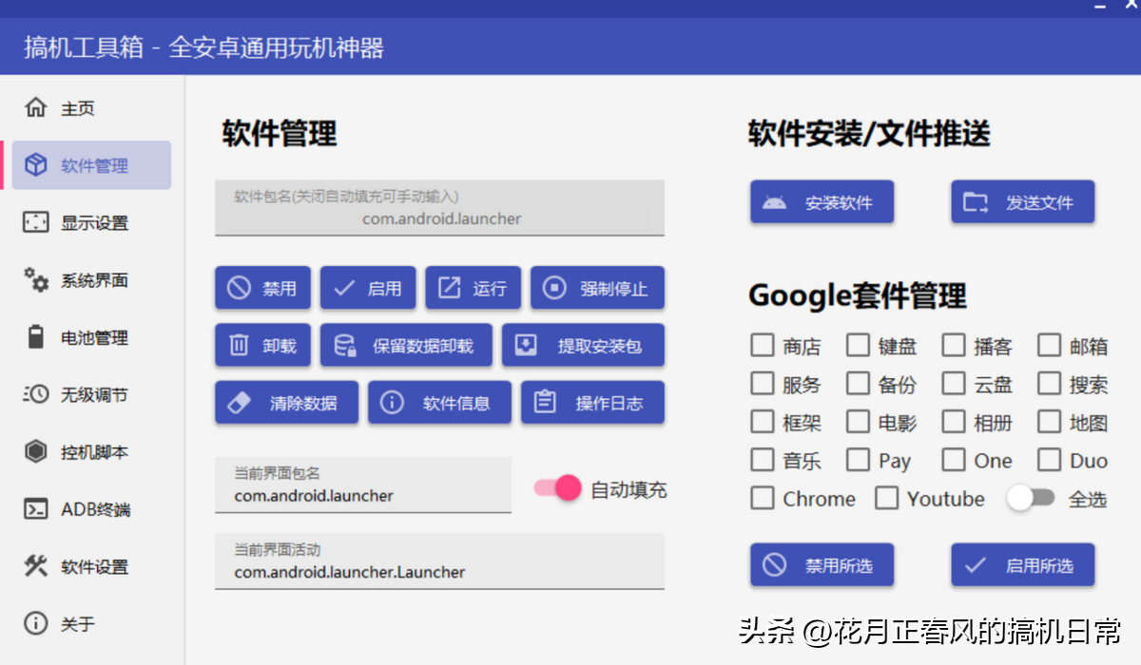Screen dimensions: 1141x665
Task: Click the 软件包名 input field
Action: [439, 208]
